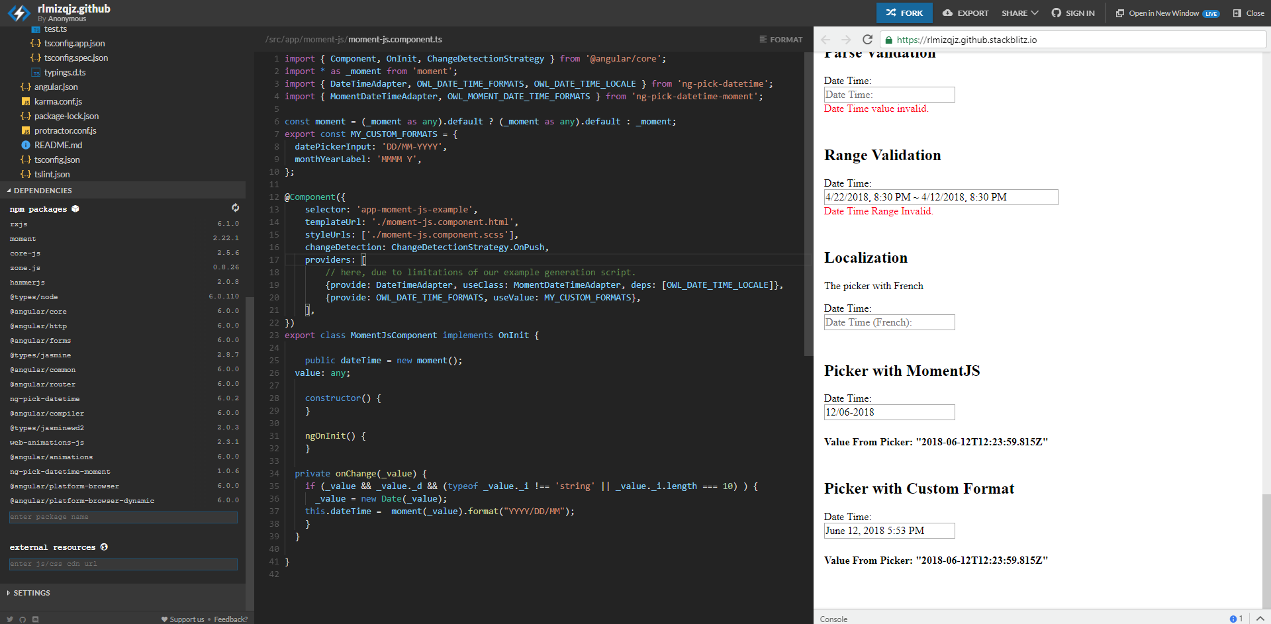Screen dimensions: 1271x624
Task: Select tslint.json in the sidebar
Action: (x=52, y=174)
